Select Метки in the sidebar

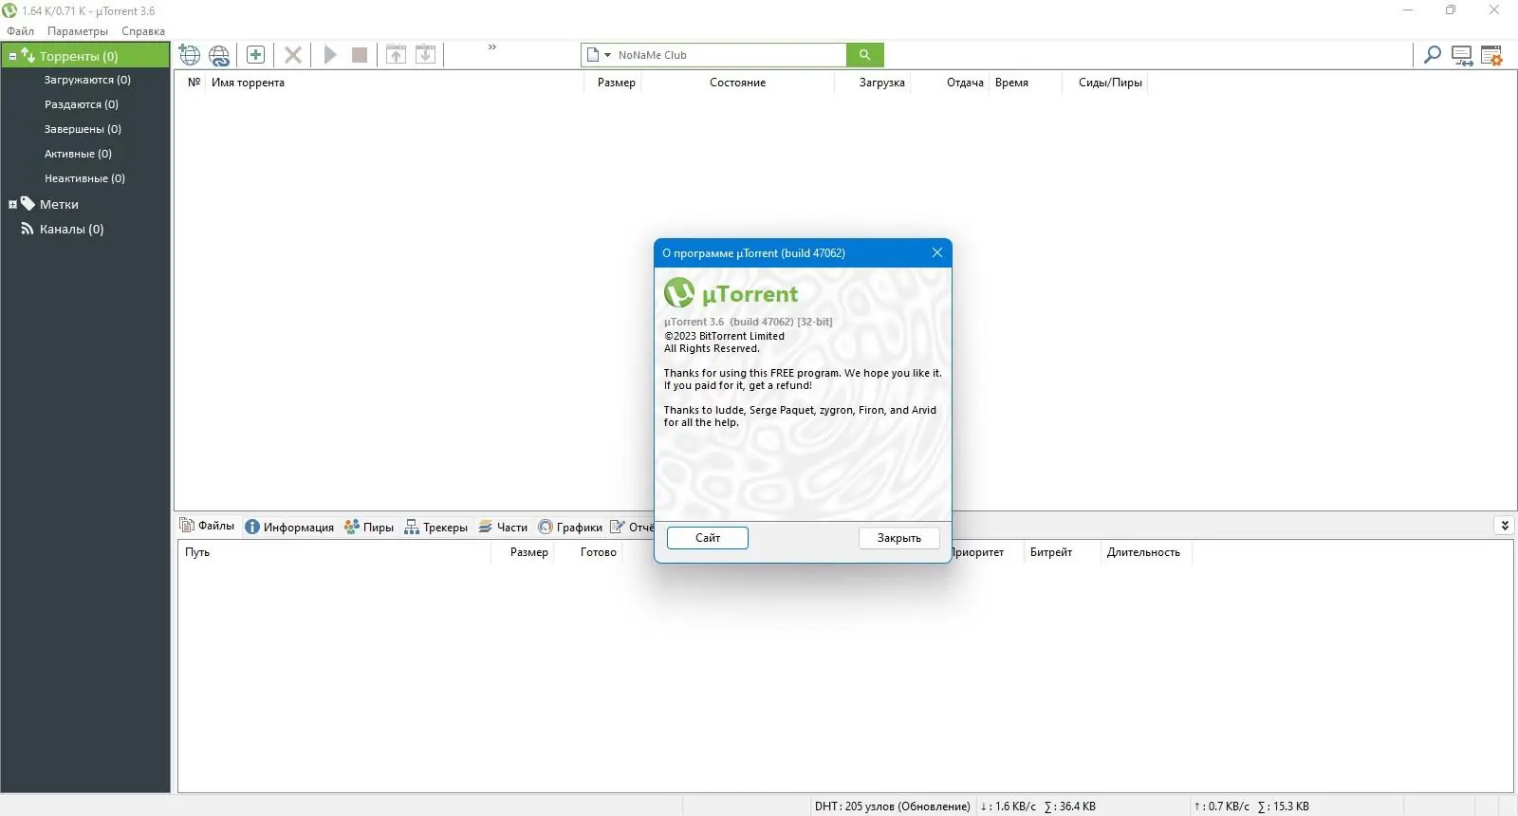(59, 204)
